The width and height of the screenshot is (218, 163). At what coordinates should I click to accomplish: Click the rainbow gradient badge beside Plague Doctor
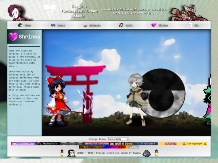tap(116, 147)
